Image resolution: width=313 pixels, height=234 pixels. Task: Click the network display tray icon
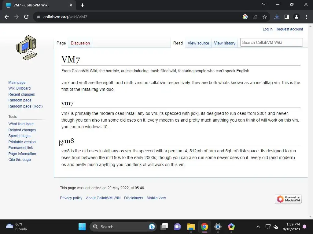(x=268, y=227)
